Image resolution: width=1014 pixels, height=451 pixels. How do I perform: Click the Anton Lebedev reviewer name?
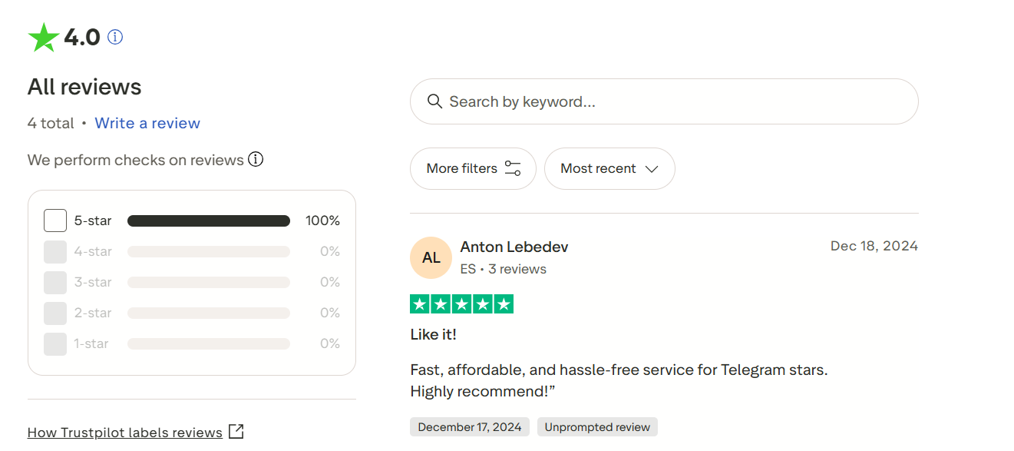tap(514, 247)
